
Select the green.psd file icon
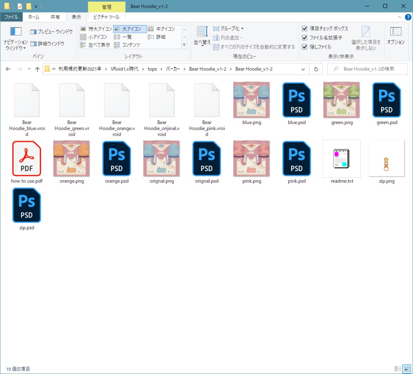(x=387, y=100)
